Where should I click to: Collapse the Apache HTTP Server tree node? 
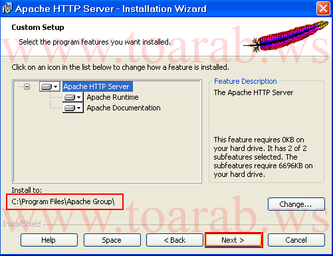click(27, 86)
